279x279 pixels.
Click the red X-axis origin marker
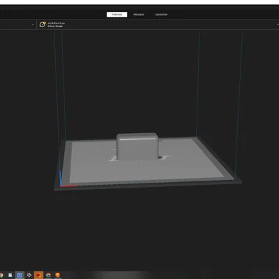pos(69,186)
